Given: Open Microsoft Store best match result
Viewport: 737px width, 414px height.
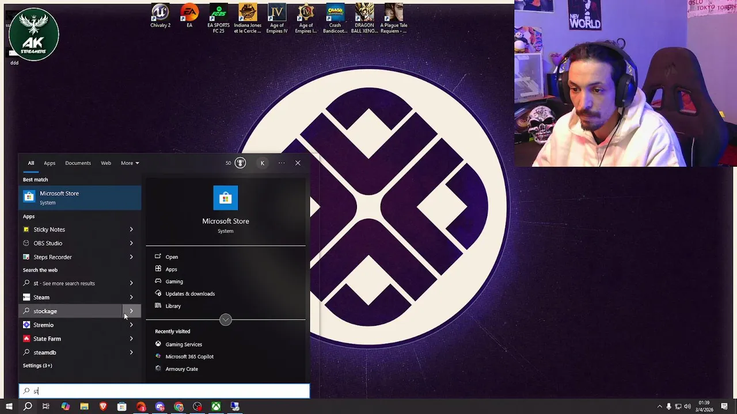Looking at the screenshot, I should click(80, 198).
